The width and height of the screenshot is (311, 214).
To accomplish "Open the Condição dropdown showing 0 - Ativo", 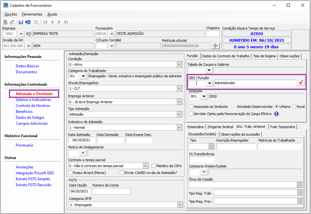I will pyautogui.click(x=179, y=65).
